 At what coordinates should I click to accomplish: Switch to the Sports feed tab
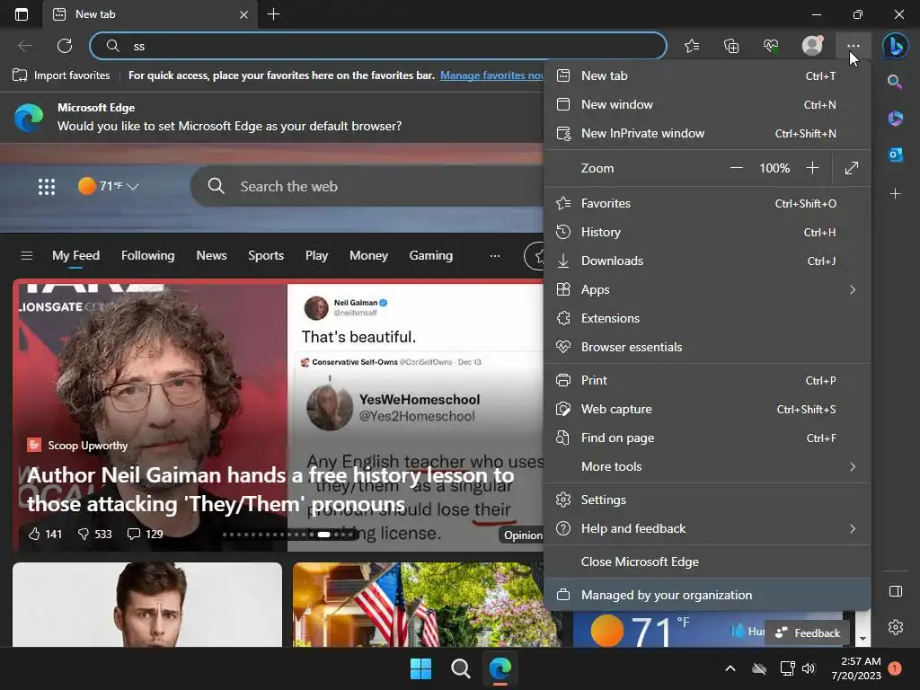(x=266, y=256)
